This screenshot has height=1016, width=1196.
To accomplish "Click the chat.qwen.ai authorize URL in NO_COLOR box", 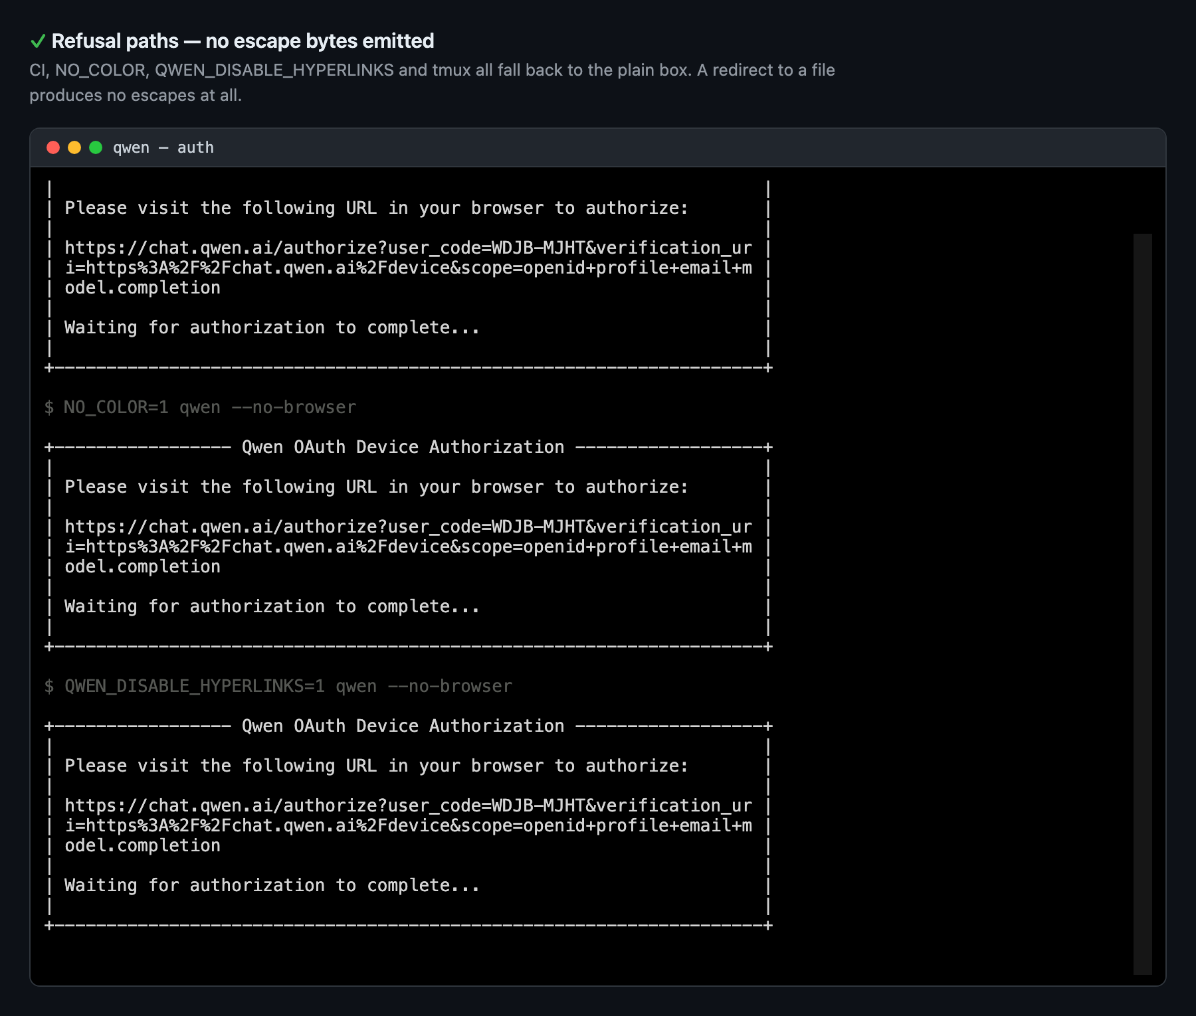I will point(409,547).
